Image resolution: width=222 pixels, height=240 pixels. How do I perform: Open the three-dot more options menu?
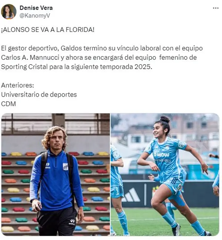pos(215,8)
